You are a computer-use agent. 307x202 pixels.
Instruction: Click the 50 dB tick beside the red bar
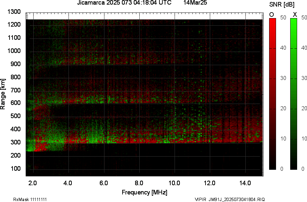(x=283, y=17)
